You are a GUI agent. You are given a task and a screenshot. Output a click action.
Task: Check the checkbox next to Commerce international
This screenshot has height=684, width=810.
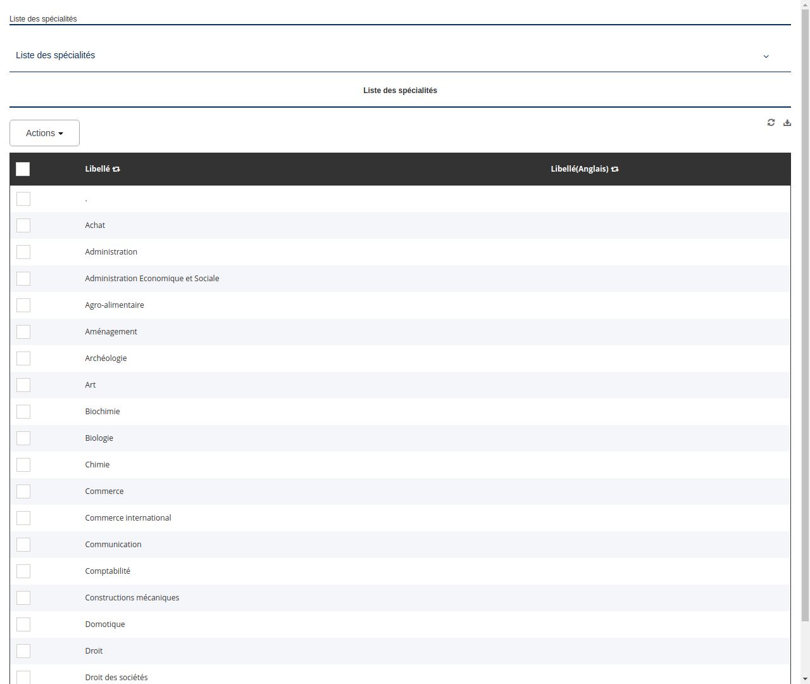[x=23, y=518]
